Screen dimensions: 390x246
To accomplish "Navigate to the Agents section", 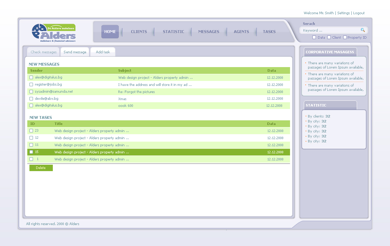I will coord(241,32).
